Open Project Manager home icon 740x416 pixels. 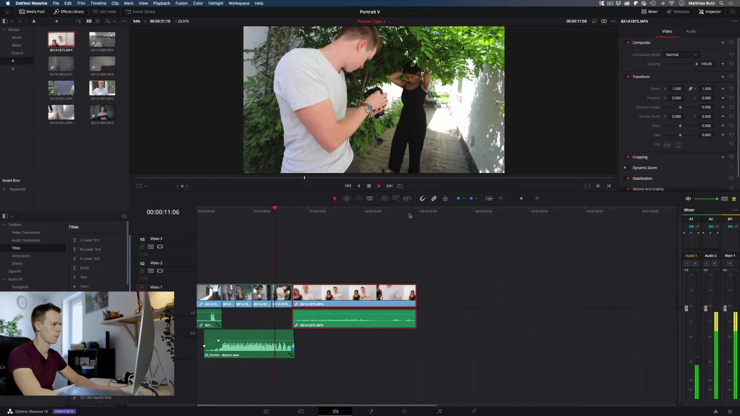pos(716,411)
